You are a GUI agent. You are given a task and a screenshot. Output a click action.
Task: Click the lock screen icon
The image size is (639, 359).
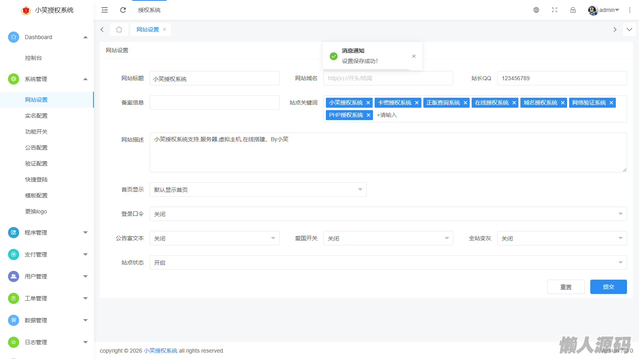point(573,10)
